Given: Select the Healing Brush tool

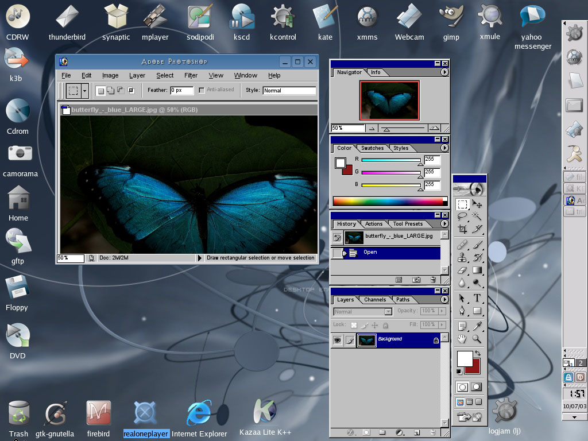Looking at the screenshot, I should click(462, 245).
